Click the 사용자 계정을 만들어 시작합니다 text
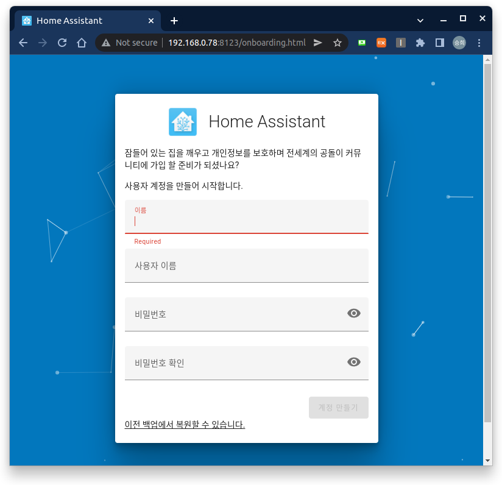Image resolution: width=502 pixels, height=485 pixels. coord(183,186)
